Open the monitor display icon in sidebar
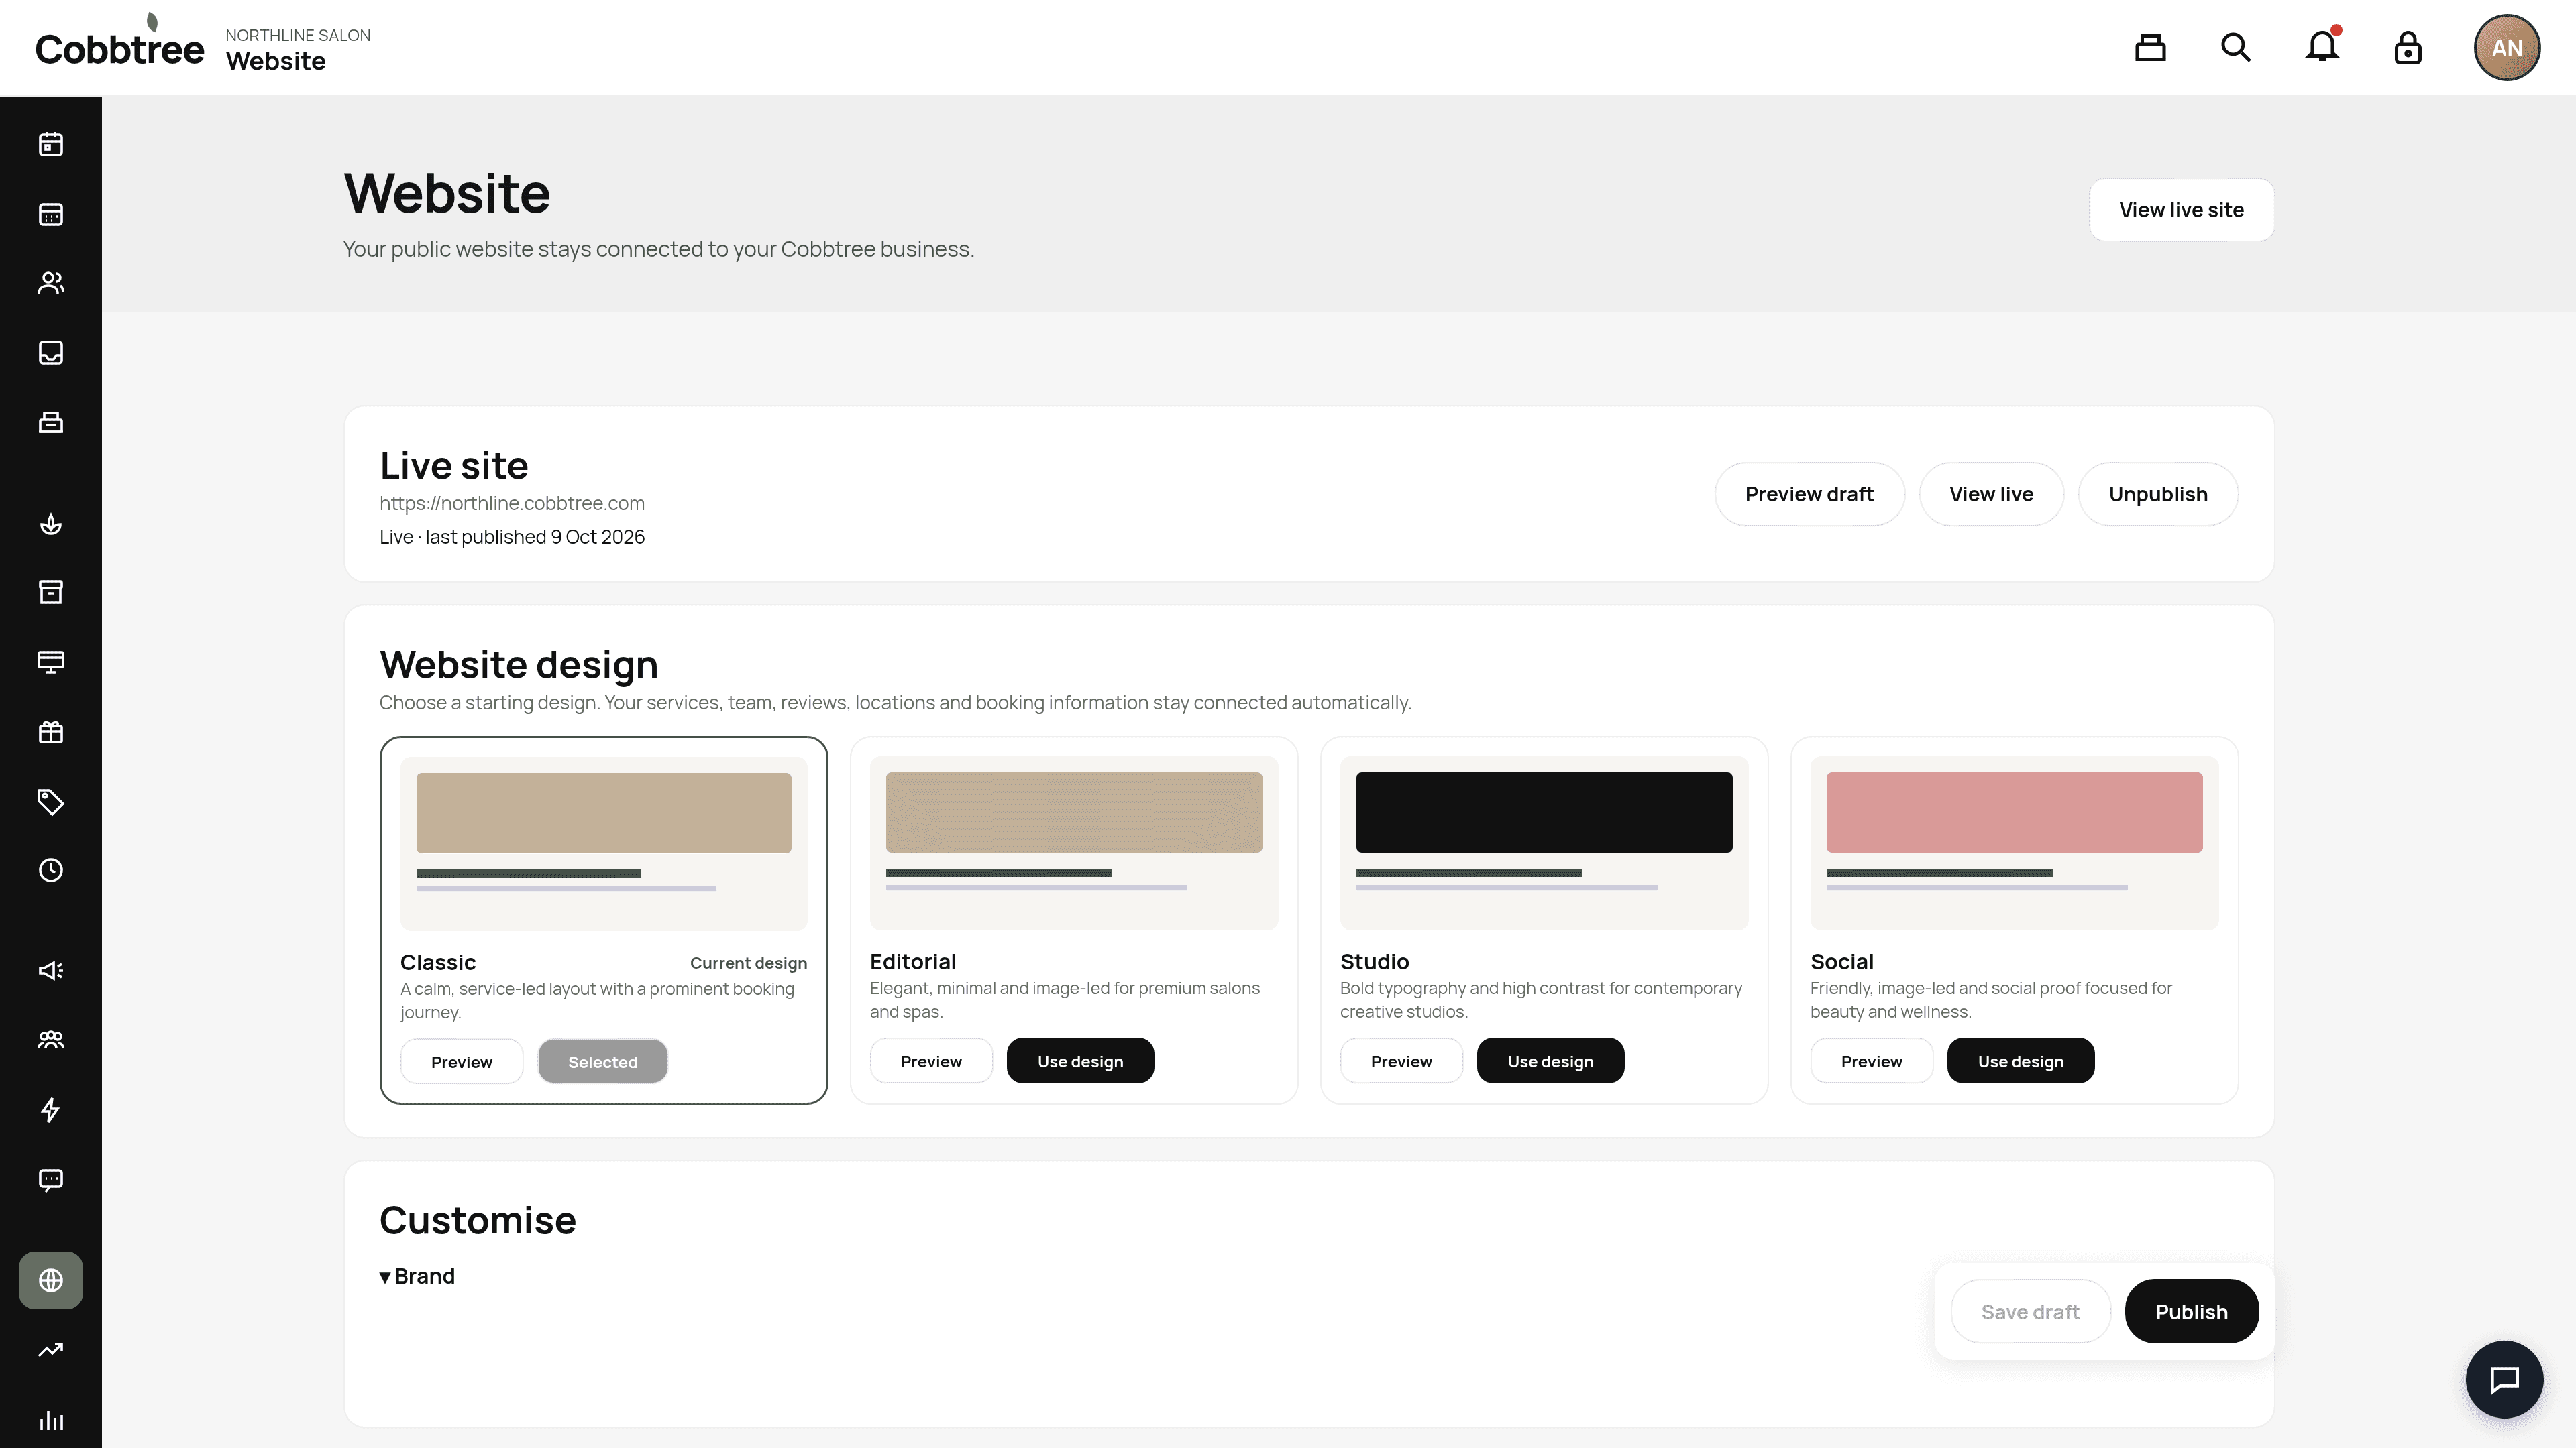Image resolution: width=2576 pixels, height=1448 pixels. [51, 662]
